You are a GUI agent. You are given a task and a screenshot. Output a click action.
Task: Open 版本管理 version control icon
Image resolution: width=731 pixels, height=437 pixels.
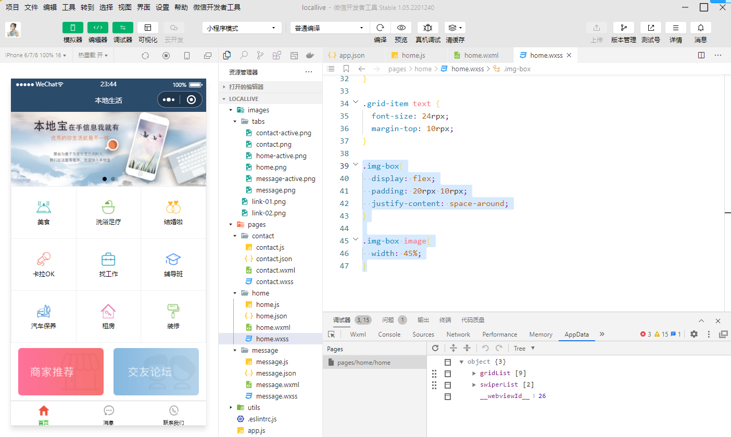(x=624, y=28)
